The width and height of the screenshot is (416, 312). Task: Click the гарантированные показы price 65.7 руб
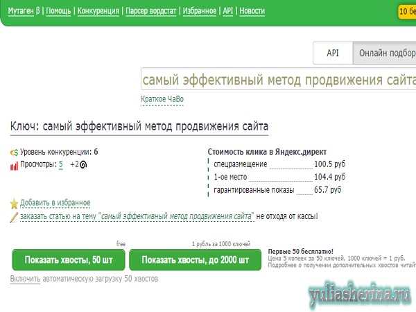328,190
